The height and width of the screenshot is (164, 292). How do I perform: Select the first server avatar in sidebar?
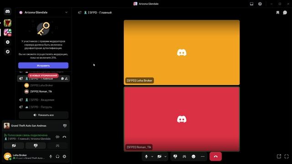click(8, 23)
